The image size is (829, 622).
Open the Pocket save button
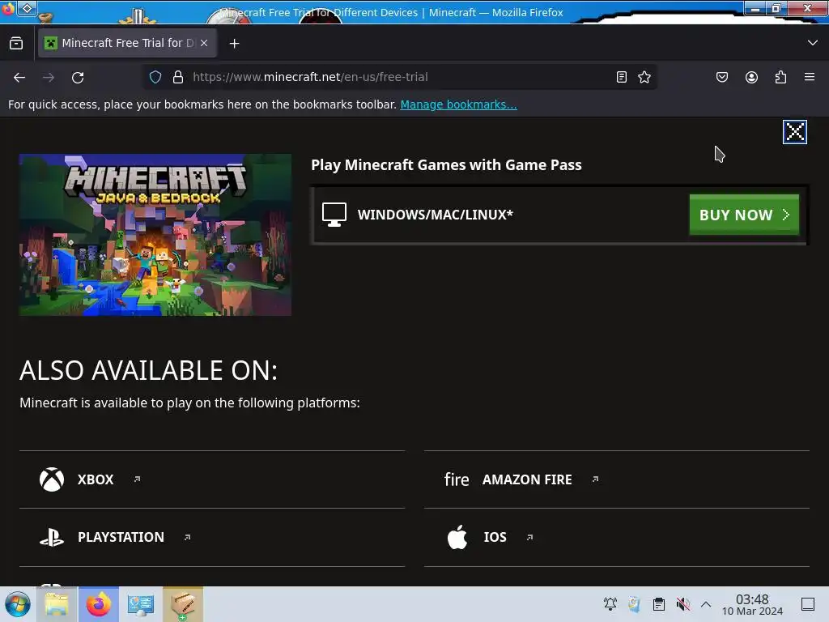[x=721, y=77]
